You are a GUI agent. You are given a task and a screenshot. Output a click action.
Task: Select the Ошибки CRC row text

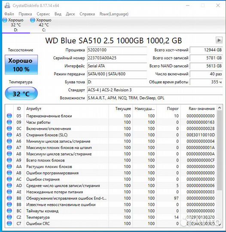(38, 223)
